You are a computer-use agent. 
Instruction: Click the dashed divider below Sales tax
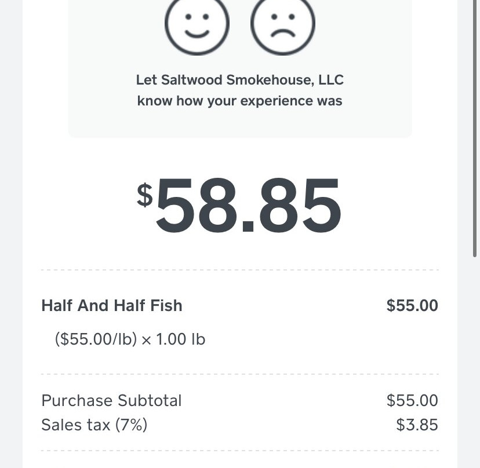pyautogui.click(x=240, y=451)
